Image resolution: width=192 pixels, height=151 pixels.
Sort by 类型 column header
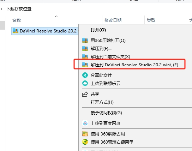[151, 20]
